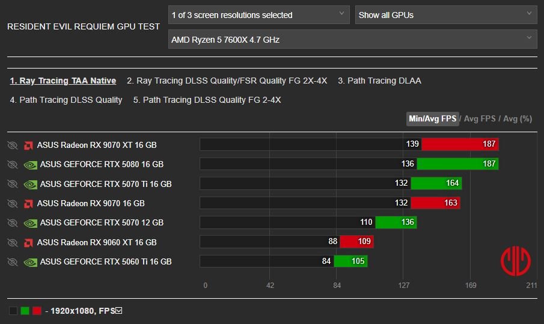Click the red RX 9070 XT bar showing 187
Viewport: 544px width, 324px height.
tap(460, 144)
